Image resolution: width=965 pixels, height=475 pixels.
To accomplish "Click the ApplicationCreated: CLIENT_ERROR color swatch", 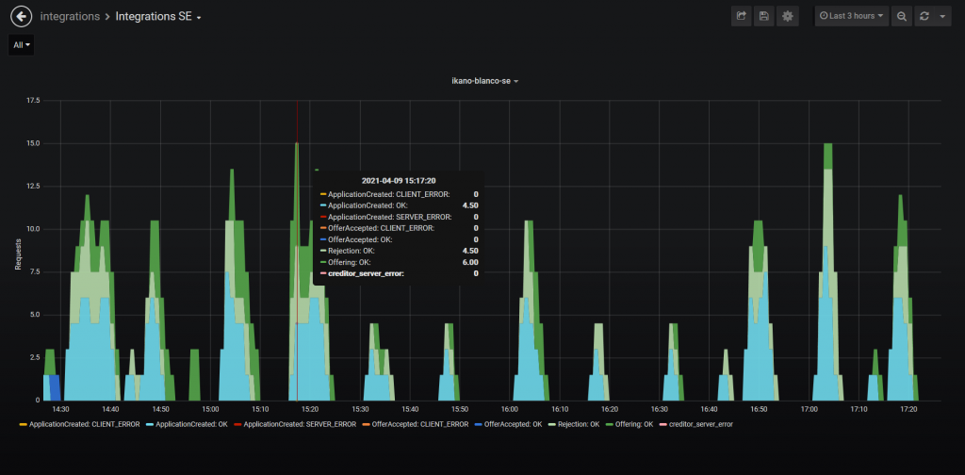I will 23,424.
